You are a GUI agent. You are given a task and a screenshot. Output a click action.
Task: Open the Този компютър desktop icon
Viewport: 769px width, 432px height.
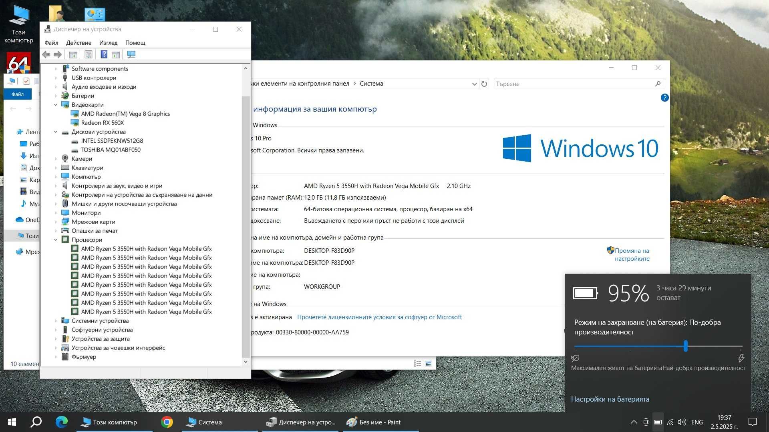[x=18, y=24]
